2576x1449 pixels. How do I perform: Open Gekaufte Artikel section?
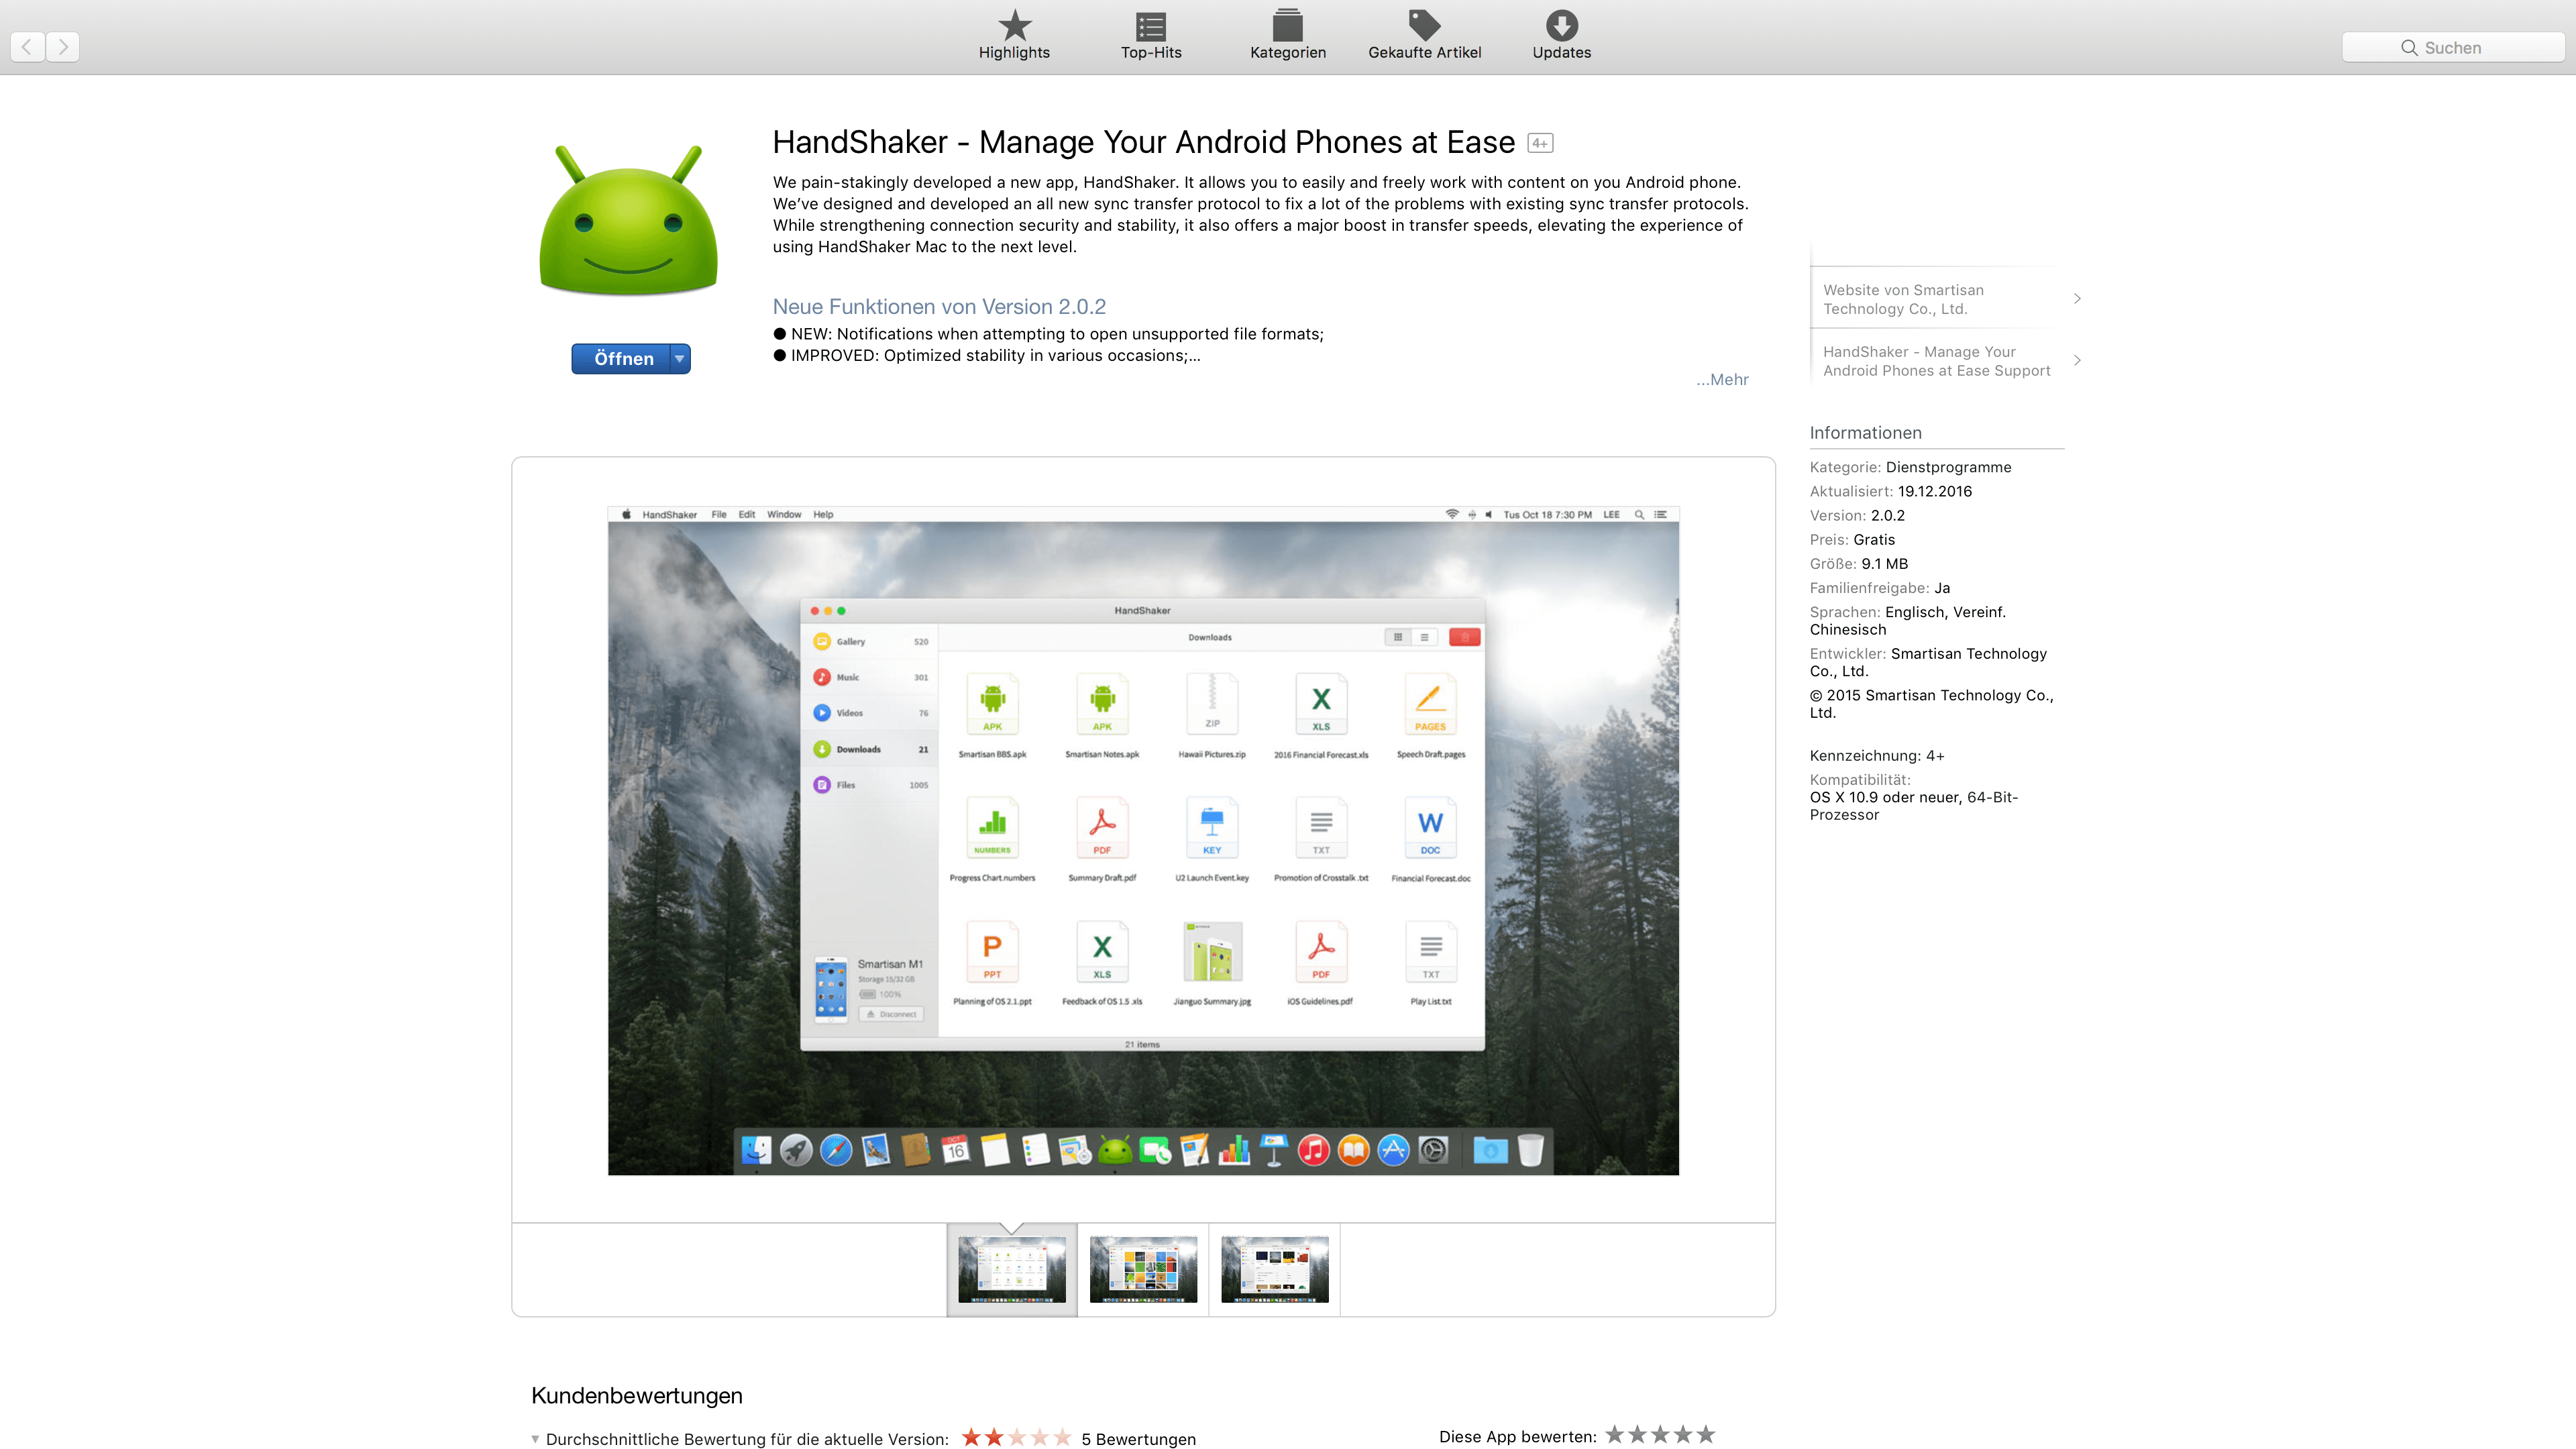tap(1424, 36)
